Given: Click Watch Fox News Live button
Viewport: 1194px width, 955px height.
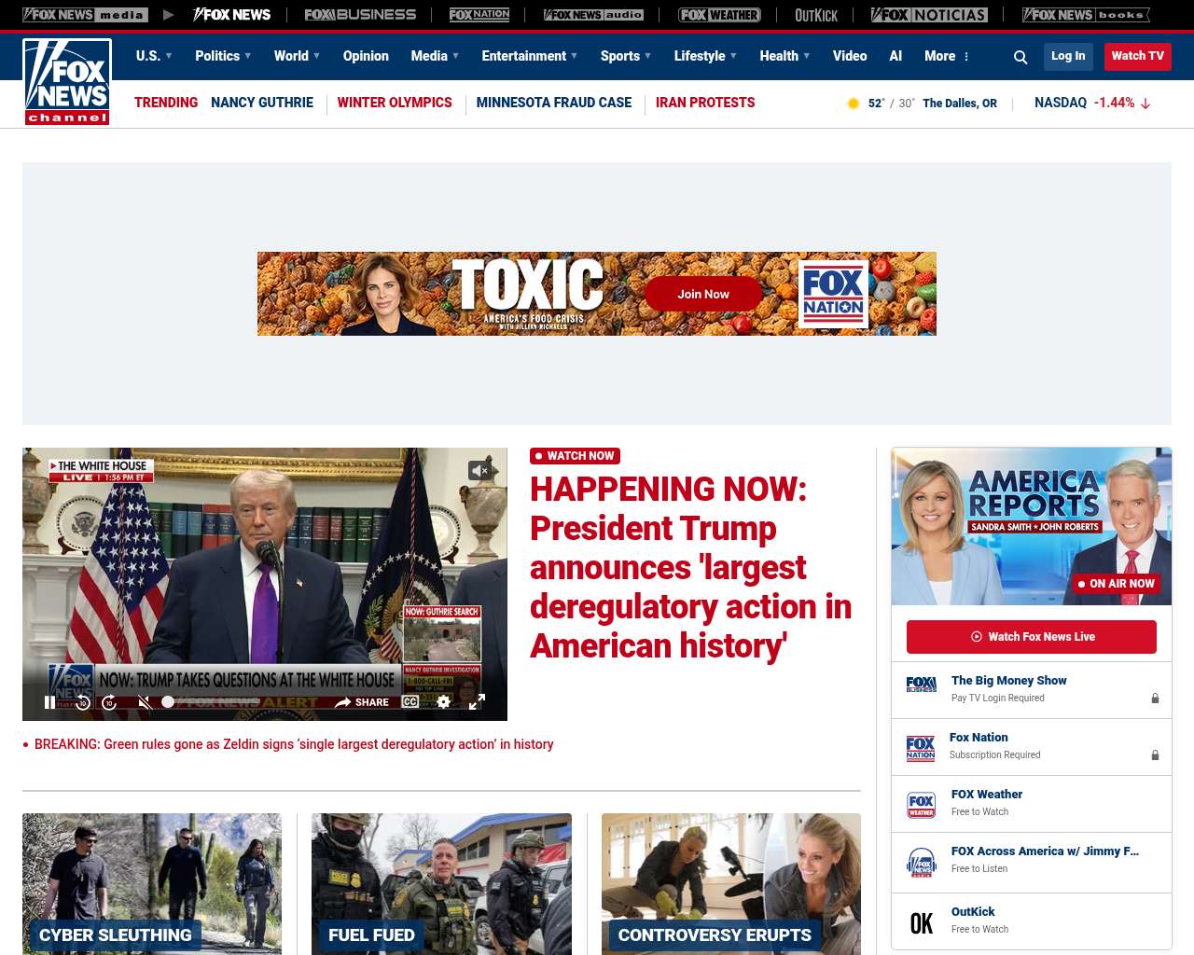Looking at the screenshot, I should pyautogui.click(x=1032, y=637).
